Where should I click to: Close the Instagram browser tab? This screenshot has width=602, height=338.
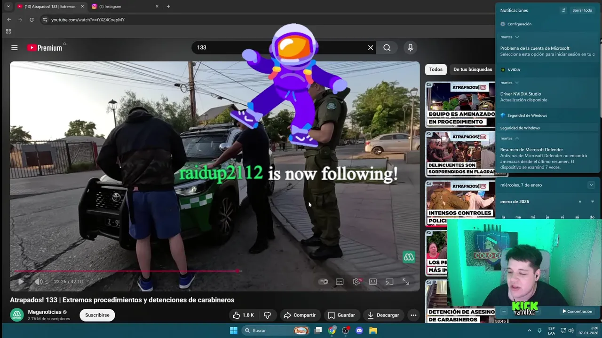[157, 7]
